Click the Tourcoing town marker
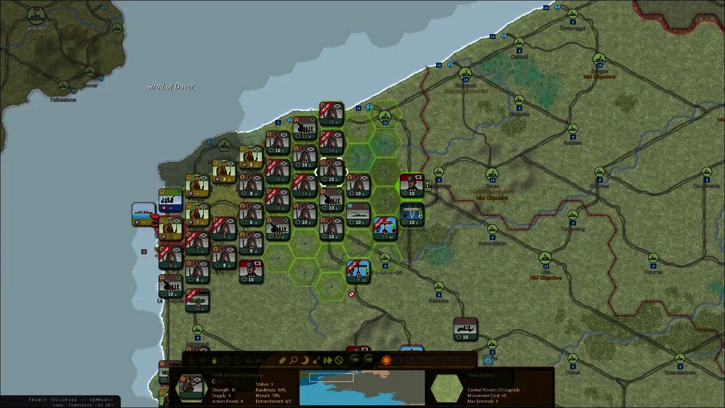 [x=573, y=215]
